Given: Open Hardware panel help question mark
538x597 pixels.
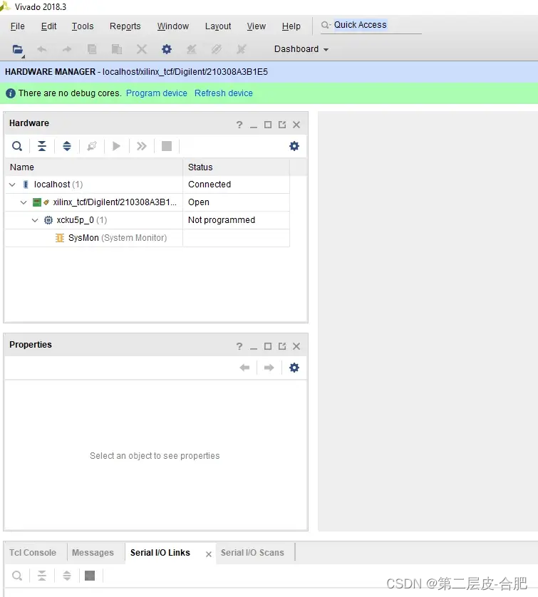Looking at the screenshot, I should pos(239,125).
